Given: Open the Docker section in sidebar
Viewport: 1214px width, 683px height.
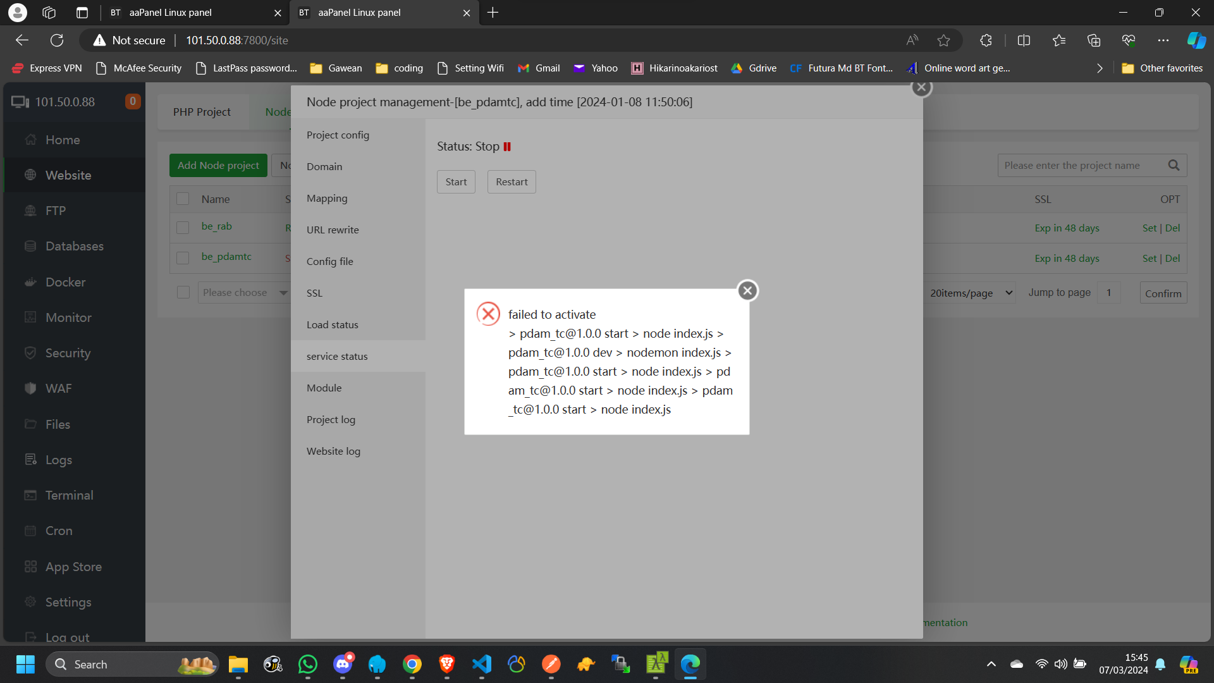Looking at the screenshot, I should point(64,281).
